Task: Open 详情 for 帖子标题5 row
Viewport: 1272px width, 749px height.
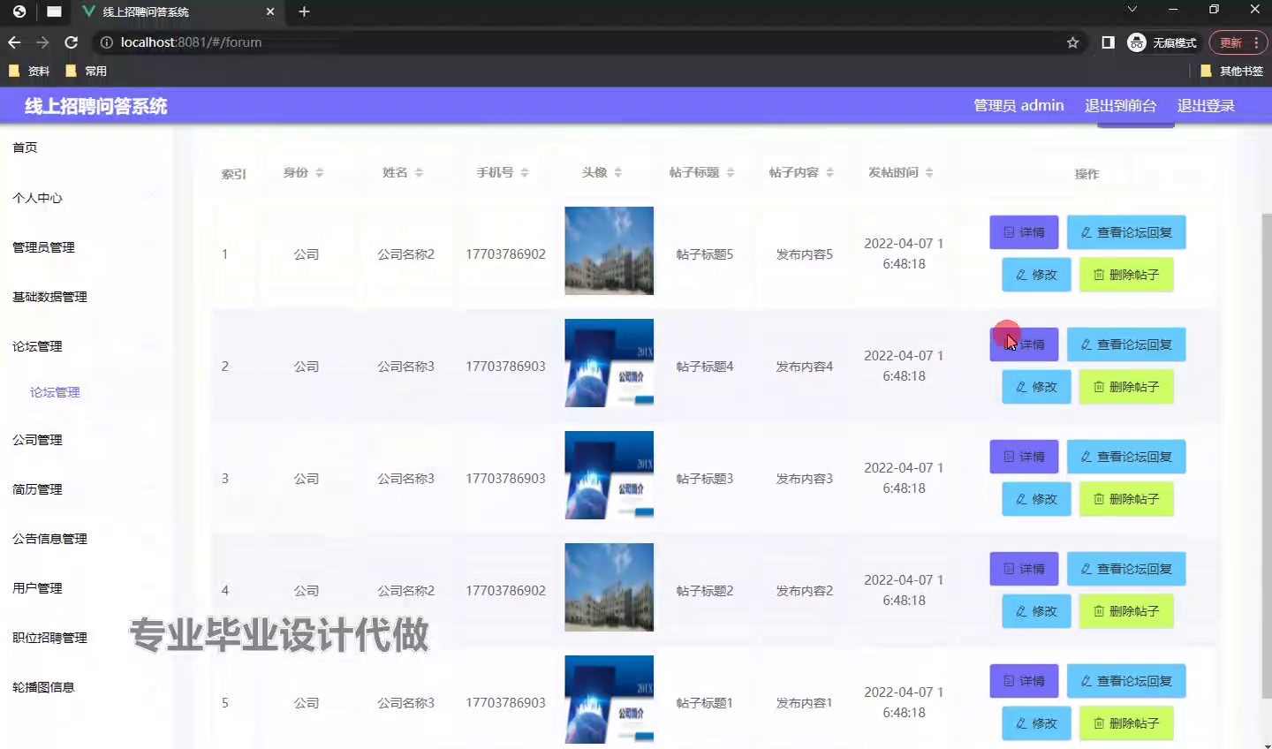Action: click(x=1024, y=232)
